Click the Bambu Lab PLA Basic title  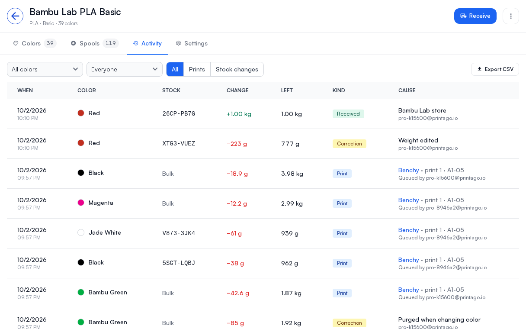pyautogui.click(x=75, y=12)
